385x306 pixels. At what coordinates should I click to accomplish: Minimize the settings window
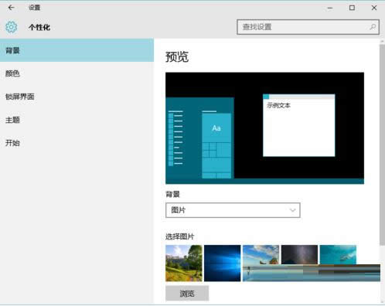330,8
